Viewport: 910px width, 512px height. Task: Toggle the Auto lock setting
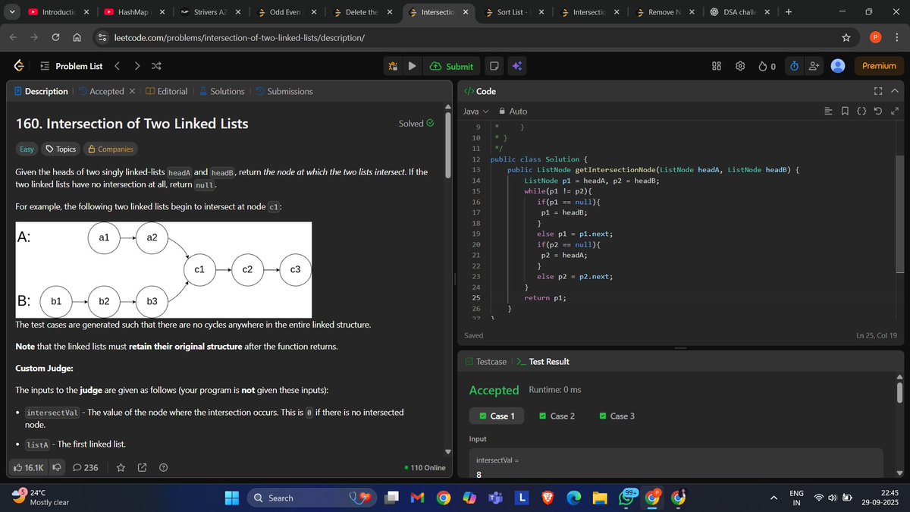pos(513,112)
